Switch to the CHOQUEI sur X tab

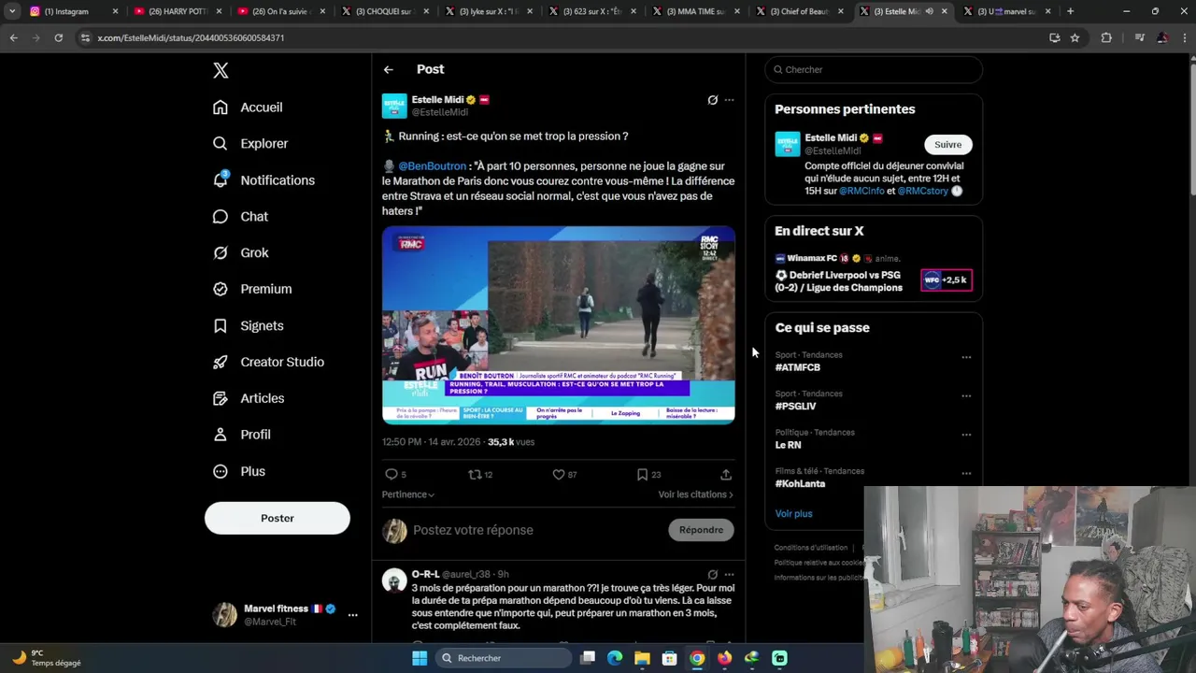[x=385, y=11]
